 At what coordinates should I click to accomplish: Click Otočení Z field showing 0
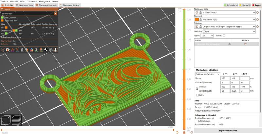coord(245,82)
